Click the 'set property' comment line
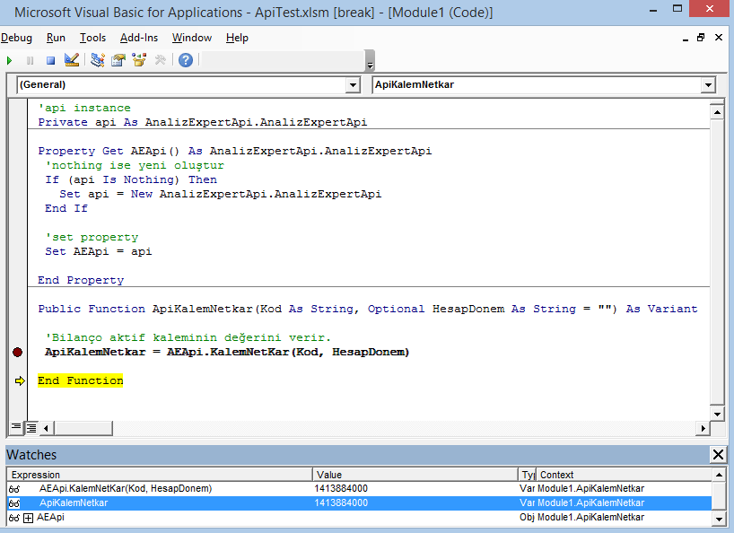Screen dimensions: 734x533 [92, 237]
